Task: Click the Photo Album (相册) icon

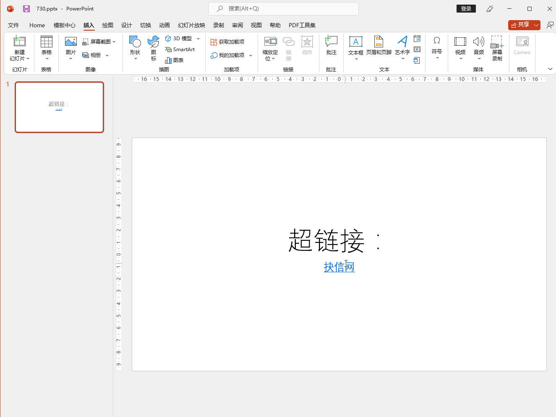Action: click(85, 55)
